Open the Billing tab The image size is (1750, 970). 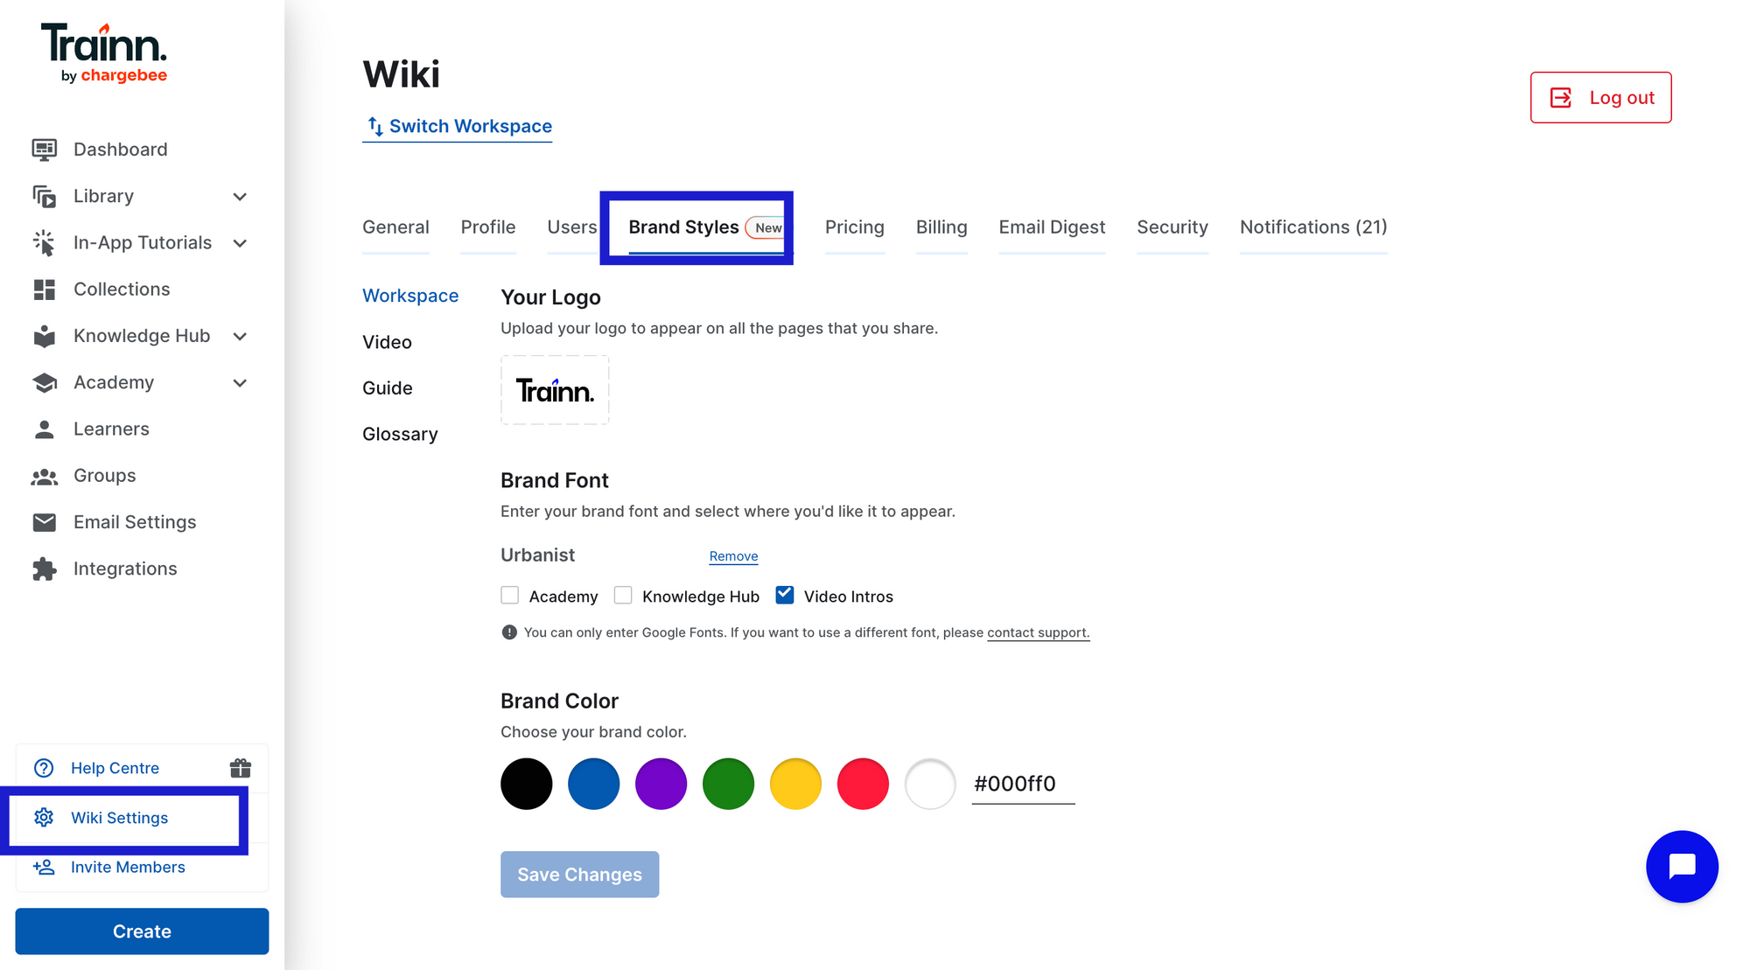click(x=941, y=227)
